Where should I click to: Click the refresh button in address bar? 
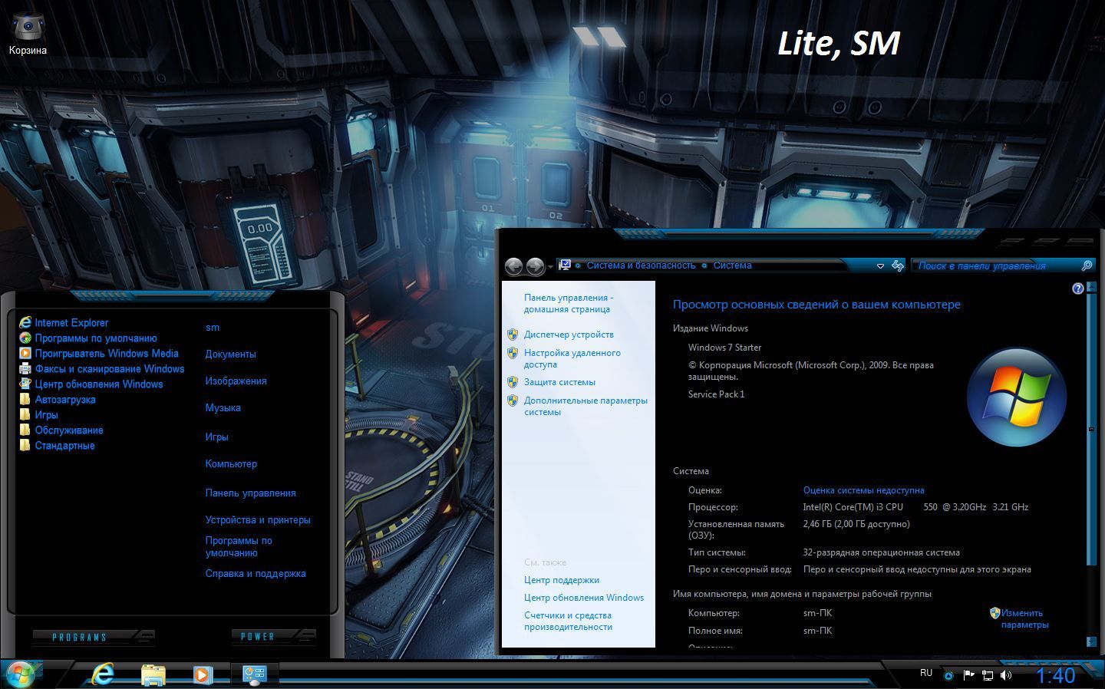[898, 265]
